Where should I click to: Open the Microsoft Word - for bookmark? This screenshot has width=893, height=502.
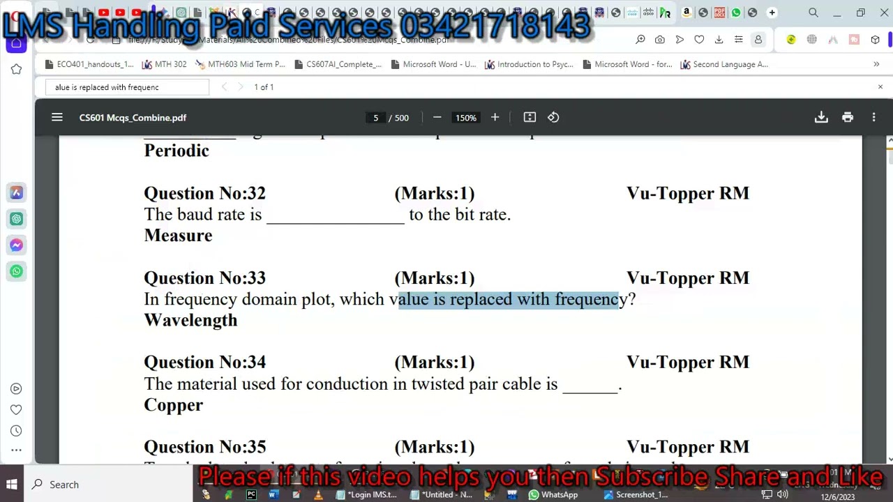pyautogui.click(x=626, y=64)
